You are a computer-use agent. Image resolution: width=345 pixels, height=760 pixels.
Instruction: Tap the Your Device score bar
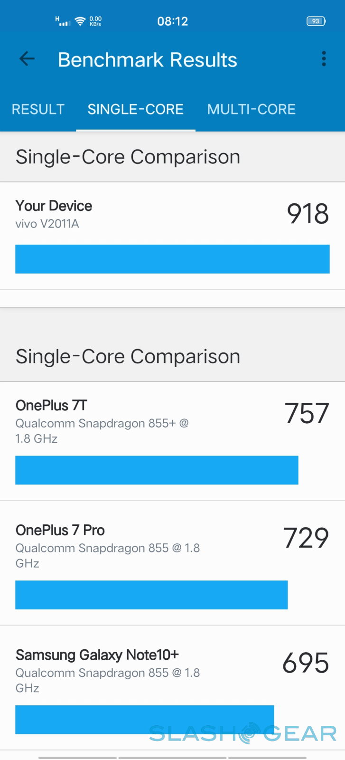(x=172, y=259)
